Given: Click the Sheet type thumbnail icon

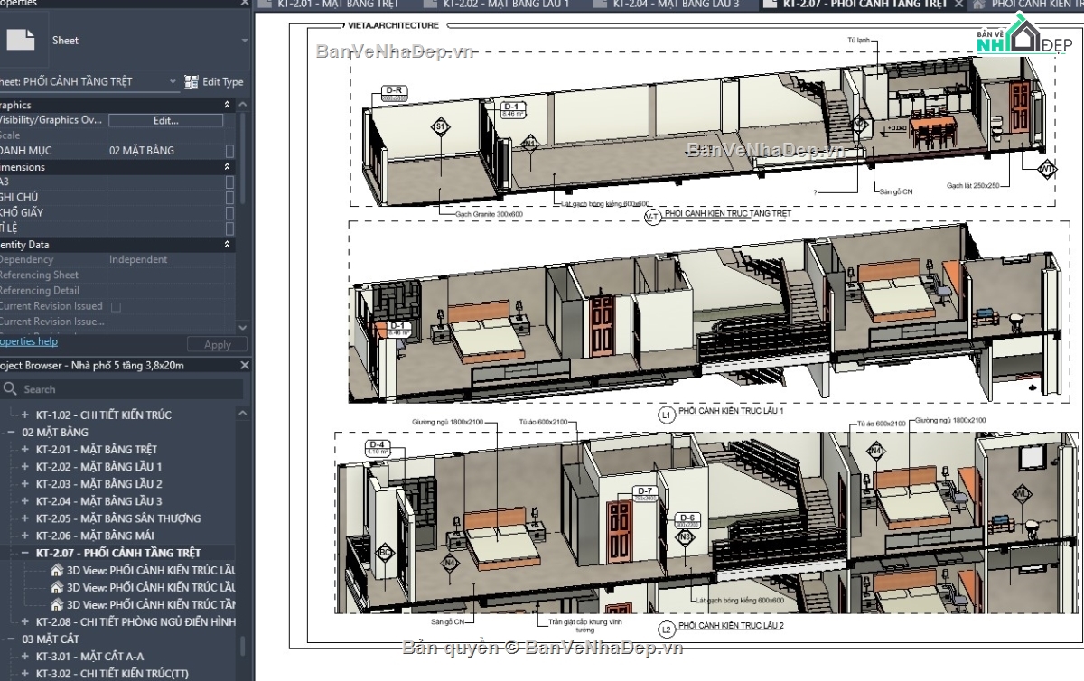Looking at the screenshot, I should click(20, 40).
